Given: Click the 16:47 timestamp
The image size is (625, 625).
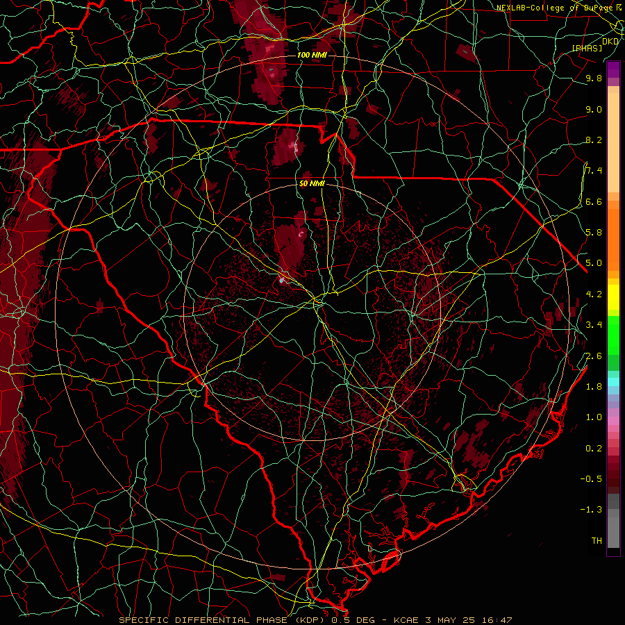Looking at the screenshot, I should [496, 620].
